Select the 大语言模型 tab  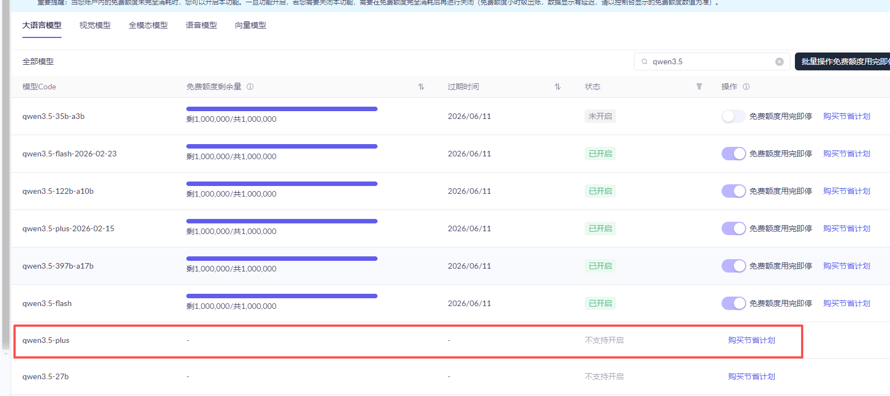(x=42, y=25)
